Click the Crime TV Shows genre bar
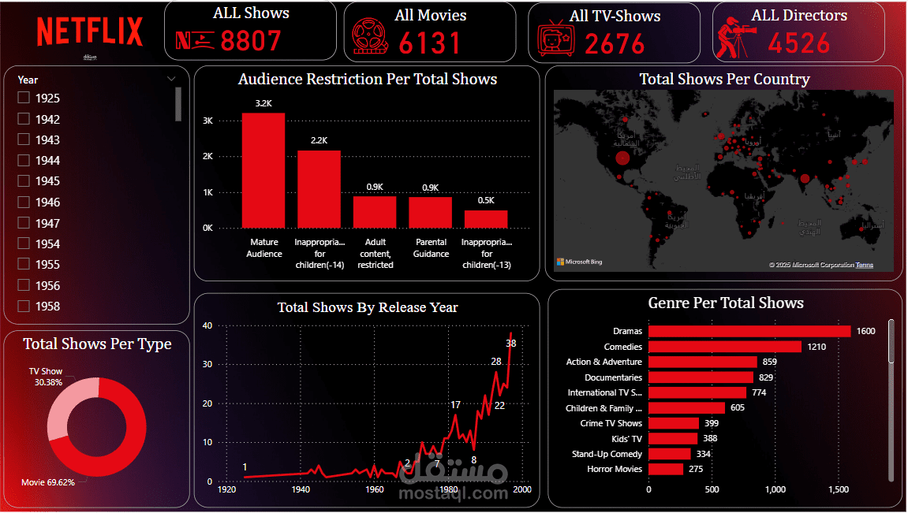908x513 pixels. [674, 423]
